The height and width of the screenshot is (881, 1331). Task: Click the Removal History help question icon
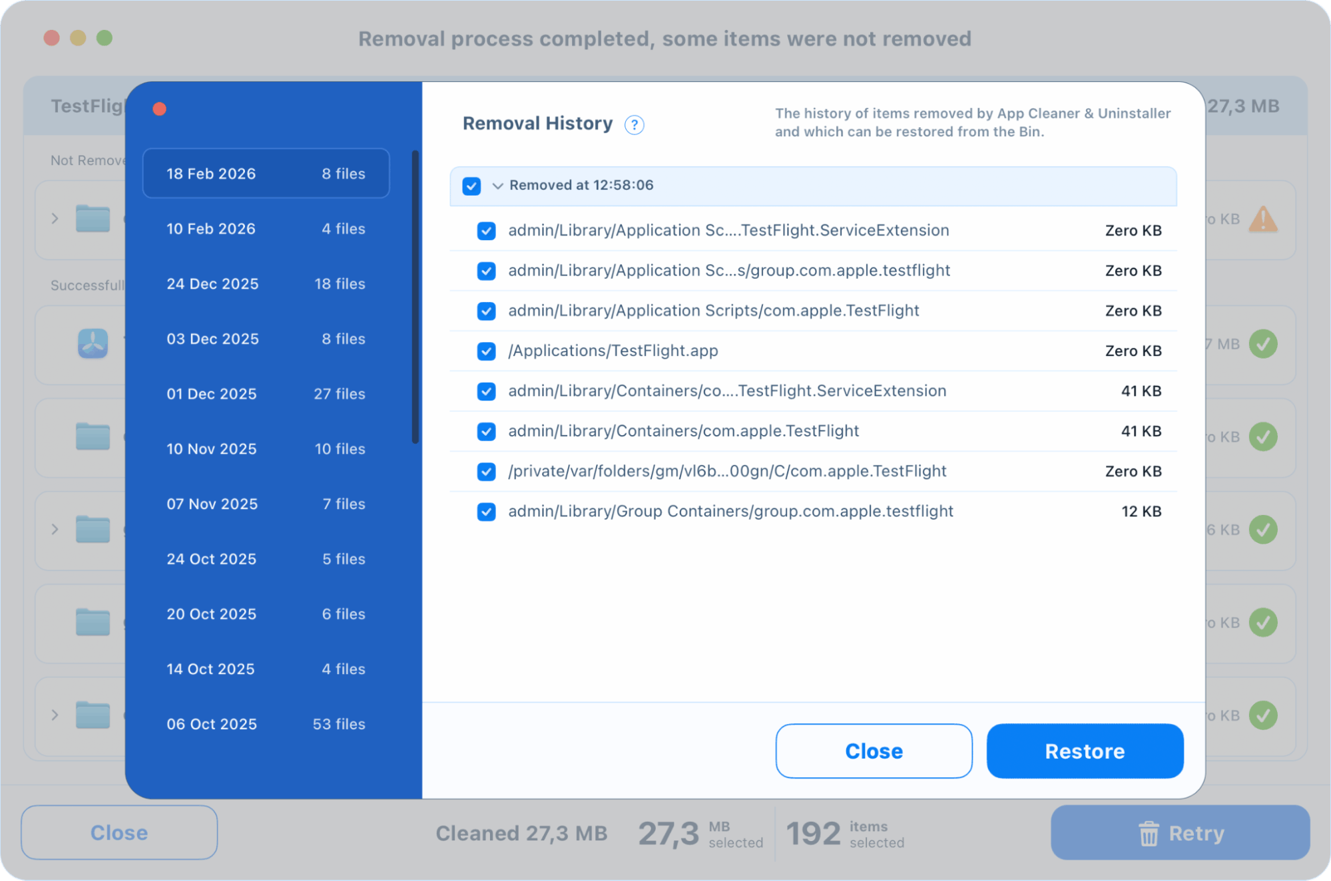tap(634, 124)
